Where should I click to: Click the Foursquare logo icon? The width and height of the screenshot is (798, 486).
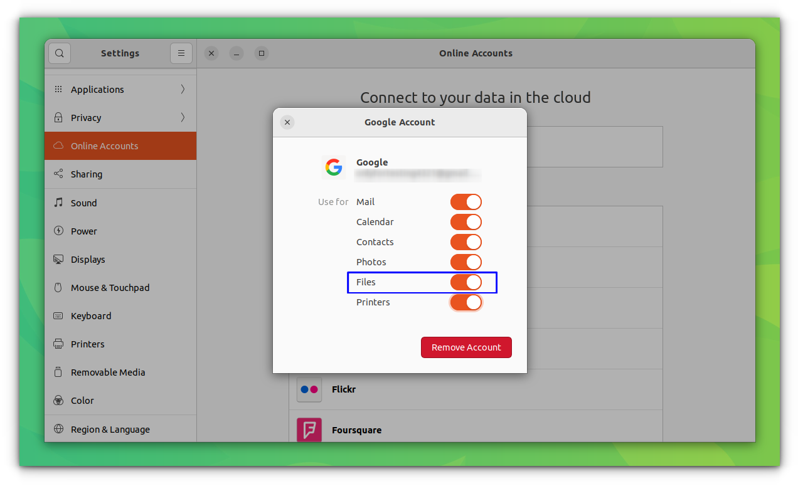coord(309,430)
